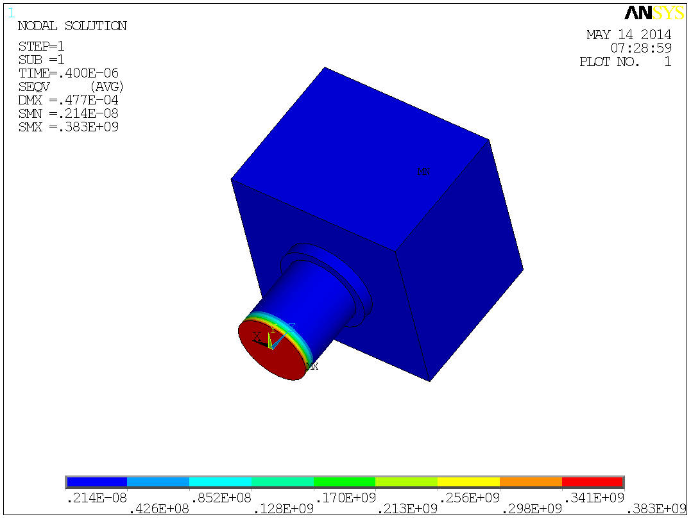This screenshot has height=519, width=691.
Task: Click the MN minimum stress marker
Action: point(424,171)
